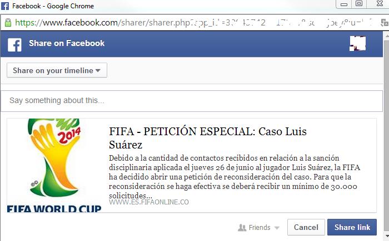Image resolution: width=389 pixels, height=241 pixels.
Task: Click the Facebook favicon in title bar
Action: pos(5,6)
